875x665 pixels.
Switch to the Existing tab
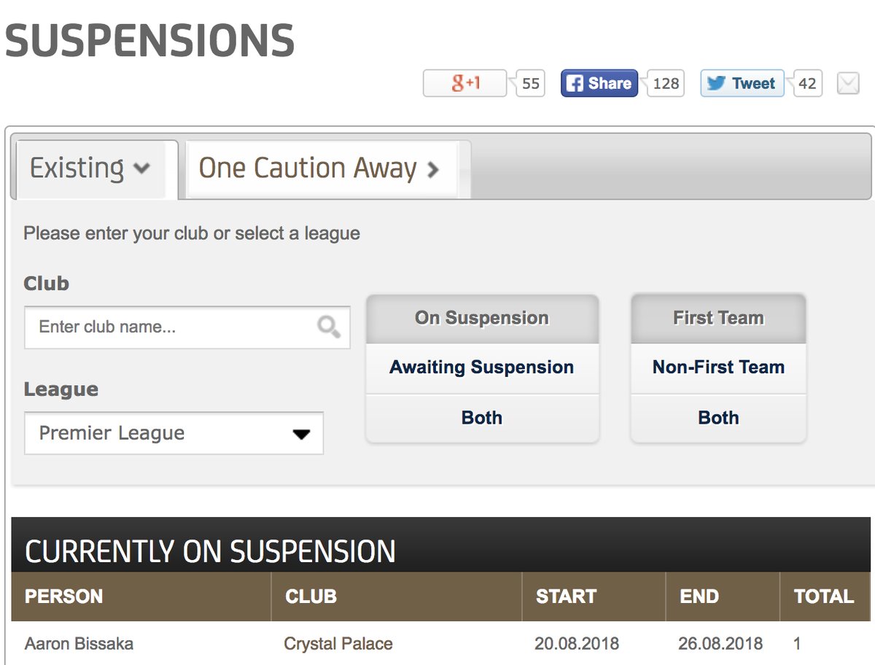[90, 168]
